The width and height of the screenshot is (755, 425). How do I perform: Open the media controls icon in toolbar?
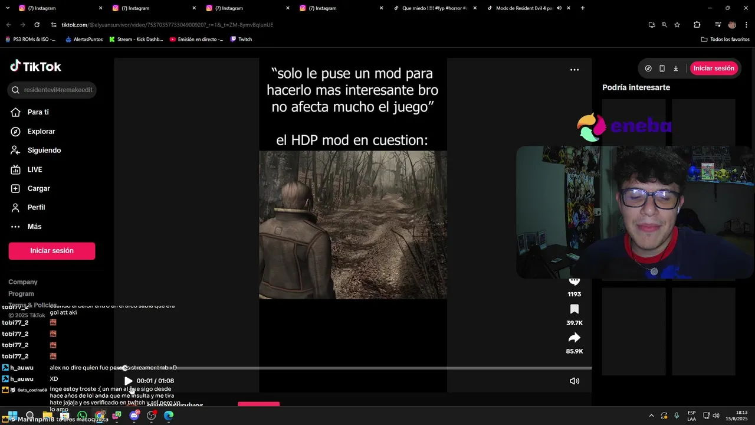pos(718,25)
